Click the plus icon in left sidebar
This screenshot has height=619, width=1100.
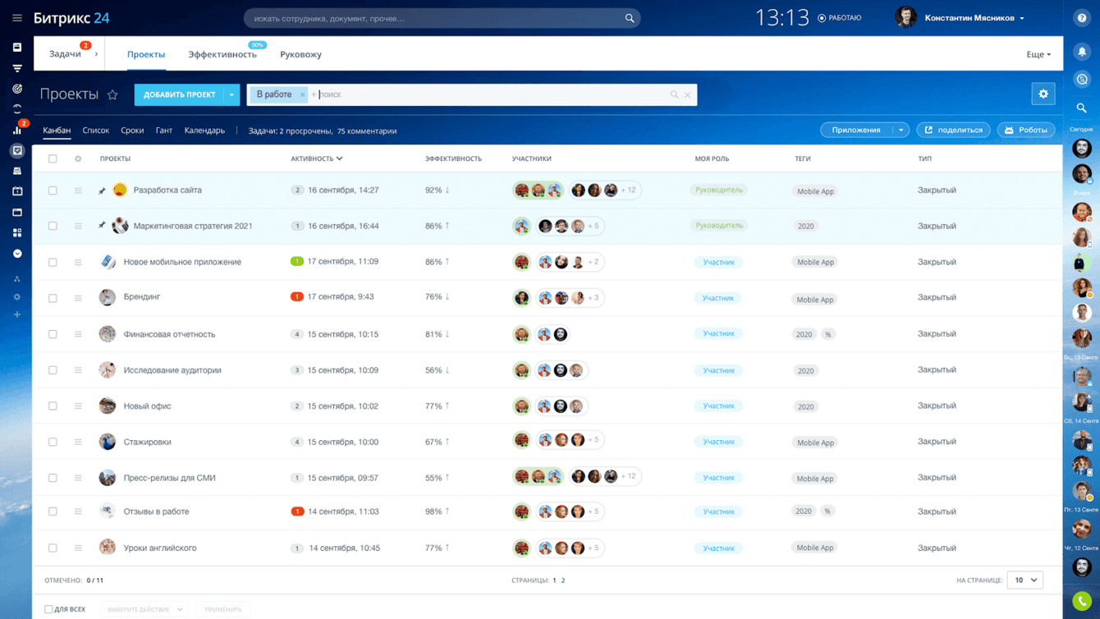(17, 314)
